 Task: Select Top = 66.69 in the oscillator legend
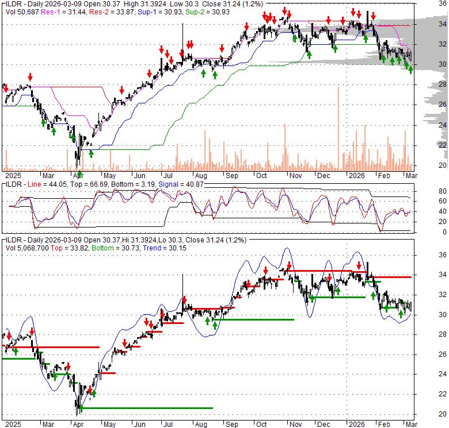(x=89, y=184)
